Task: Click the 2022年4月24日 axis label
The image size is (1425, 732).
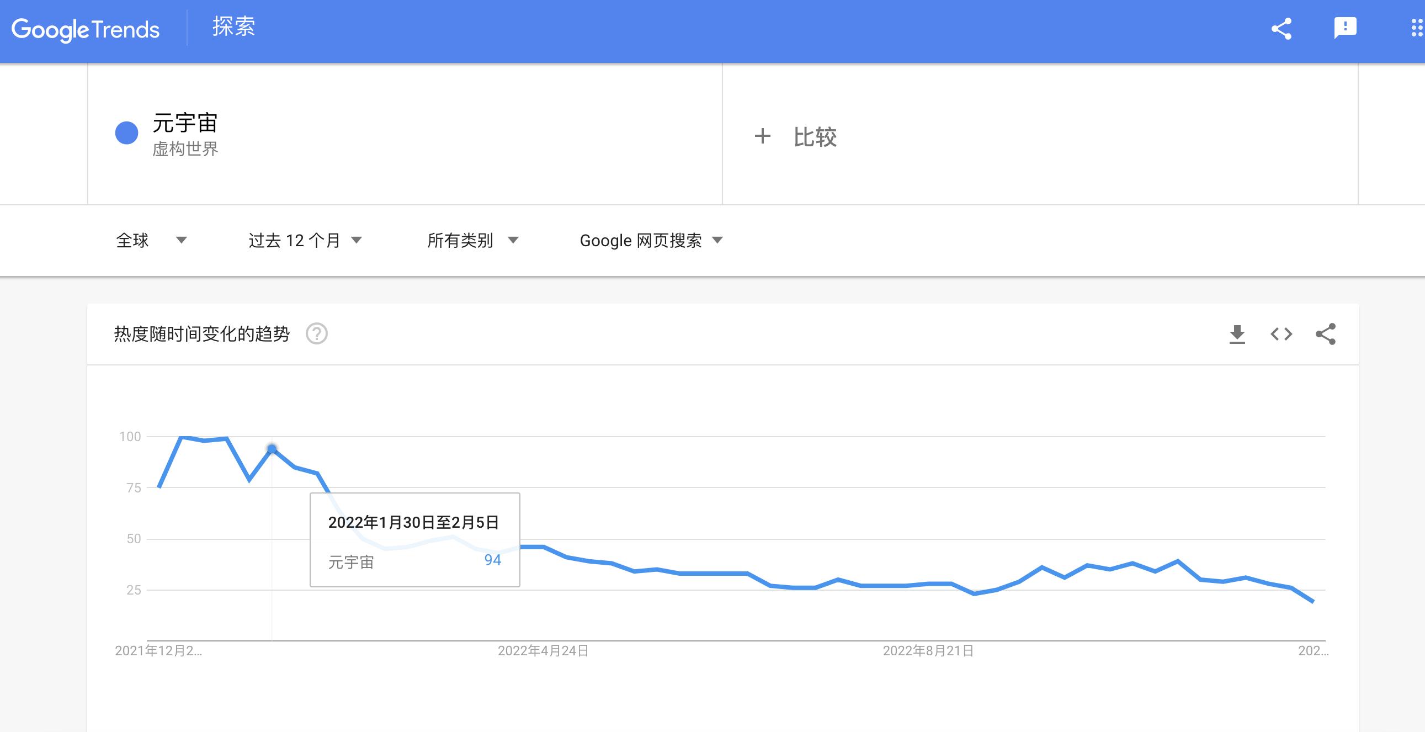Action: pyautogui.click(x=543, y=651)
